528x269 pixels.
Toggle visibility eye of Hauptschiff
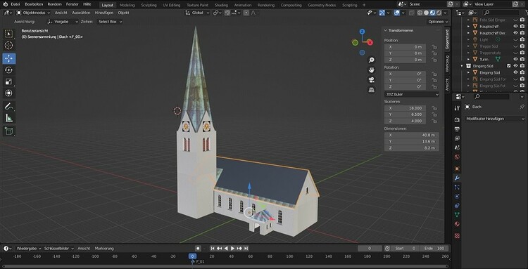click(x=515, y=26)
